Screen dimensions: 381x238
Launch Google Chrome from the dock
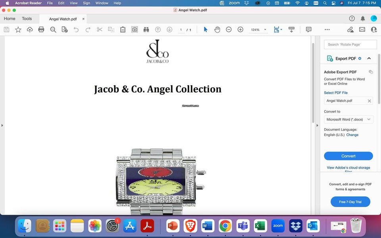225,226
